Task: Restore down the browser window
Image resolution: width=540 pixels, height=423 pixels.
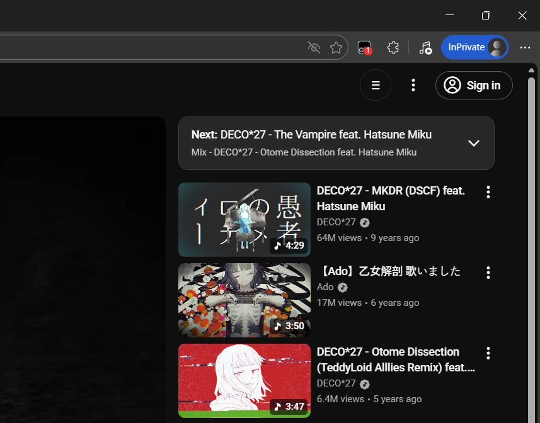Action: [486, 15]
